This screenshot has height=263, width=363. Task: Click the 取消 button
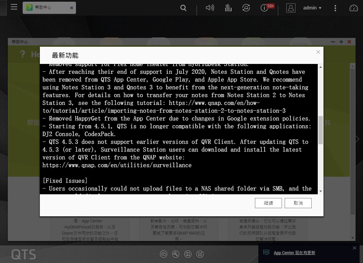coord(298,203)
